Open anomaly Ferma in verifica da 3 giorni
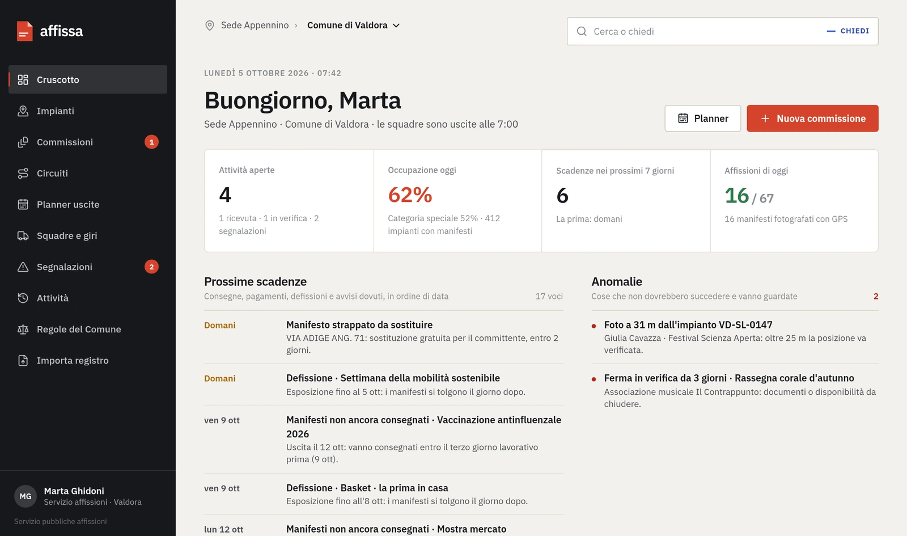Viewport: 907px width, 536px height. tap(735, 391)
